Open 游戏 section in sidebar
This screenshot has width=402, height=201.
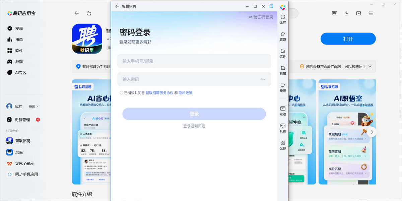click(15, 62)
